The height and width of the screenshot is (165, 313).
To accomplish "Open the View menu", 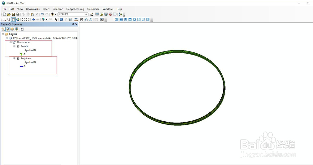I will [x=20, y=9].
